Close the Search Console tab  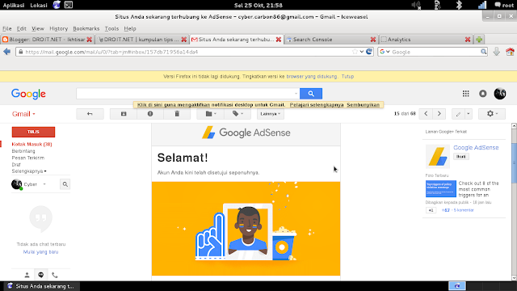point(373,40)
